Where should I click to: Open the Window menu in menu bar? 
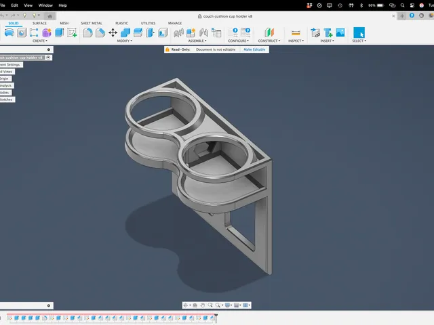click(x=45, y=5)
